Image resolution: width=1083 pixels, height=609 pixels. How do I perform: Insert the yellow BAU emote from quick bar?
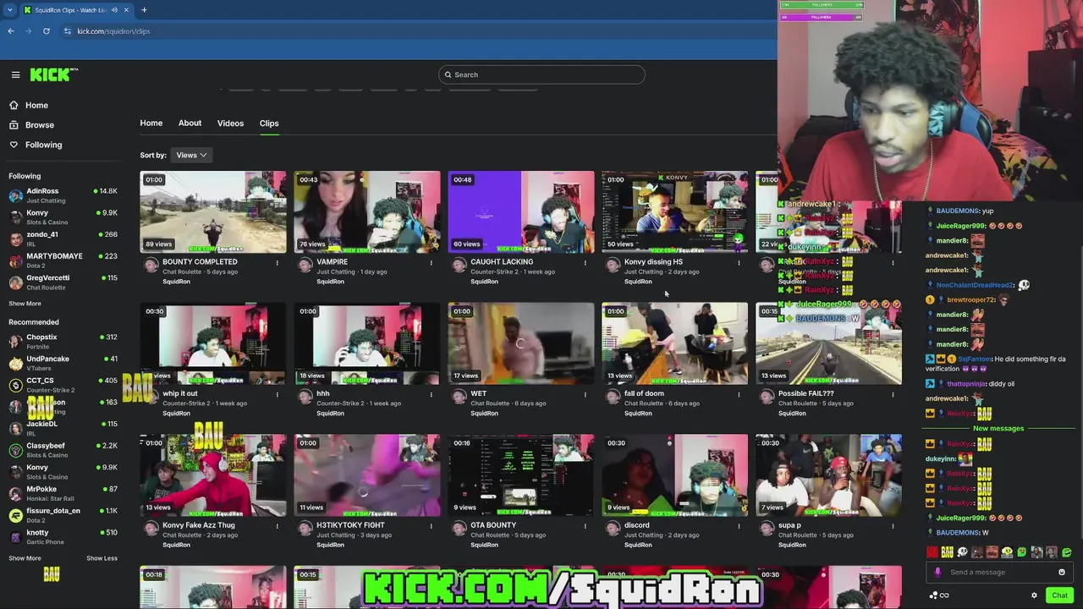(948, 552)
